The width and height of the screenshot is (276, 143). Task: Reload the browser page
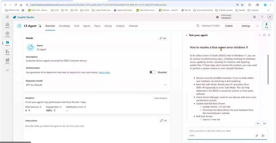16,5
